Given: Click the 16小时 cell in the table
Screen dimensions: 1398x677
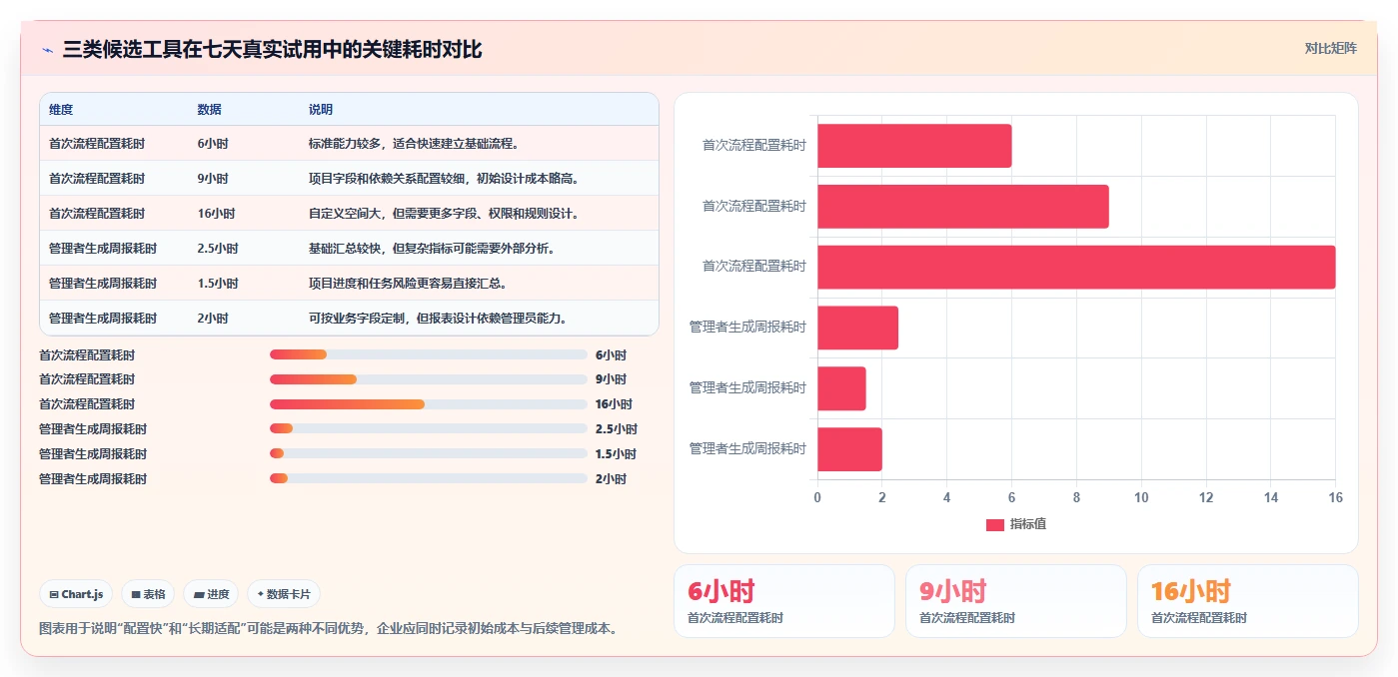Looking at the screenshot, I should [x=216, y=214].
